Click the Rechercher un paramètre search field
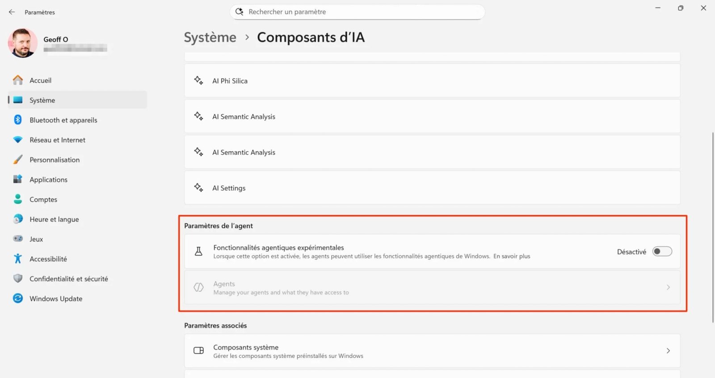The height and width of the screenshot is (378, 715). click(x=357, y=12)
